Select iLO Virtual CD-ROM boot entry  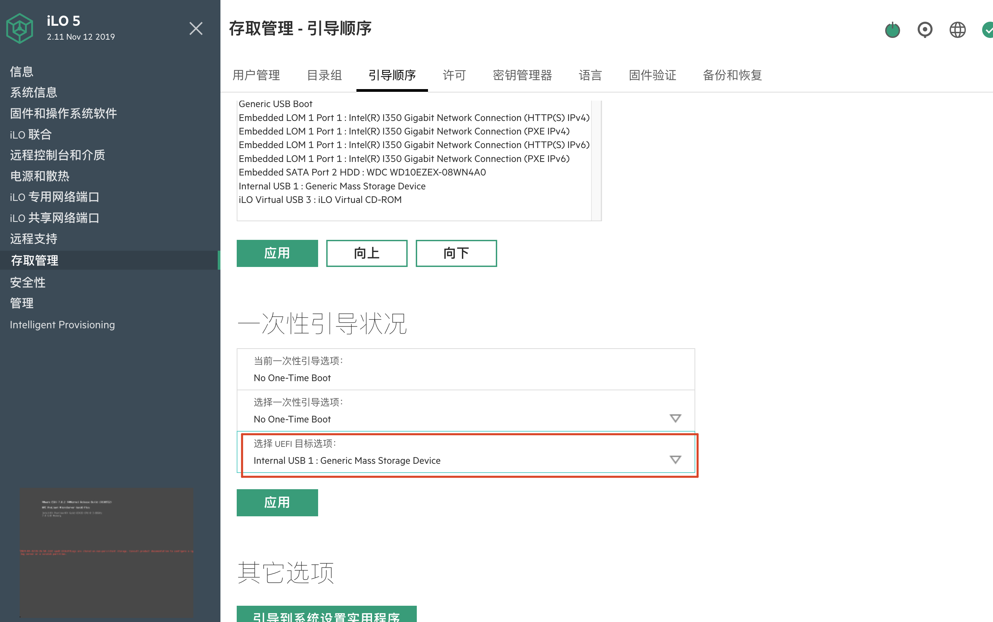click(320, 200)
